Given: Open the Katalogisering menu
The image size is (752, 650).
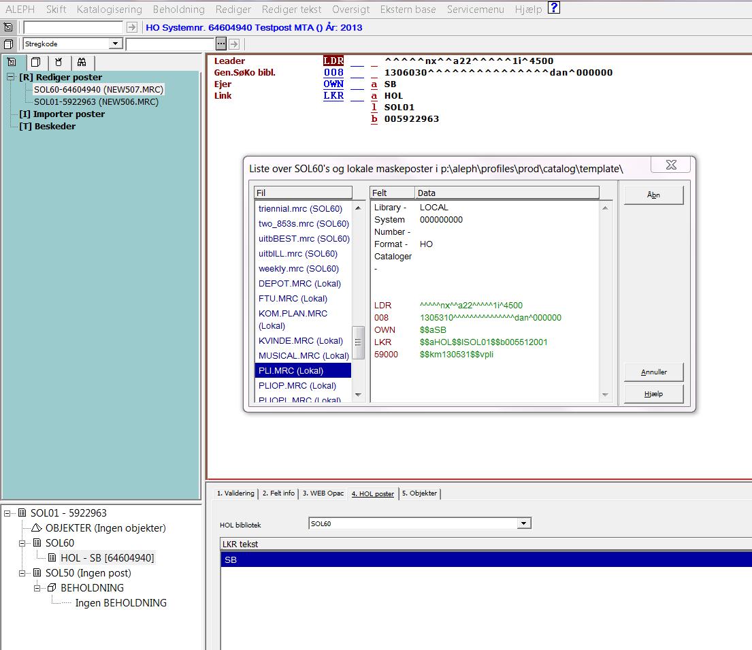Looking at the screenshot, I should (x=110, y=9).
